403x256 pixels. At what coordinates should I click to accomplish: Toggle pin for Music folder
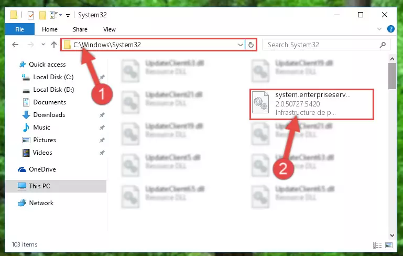(102, 127)
